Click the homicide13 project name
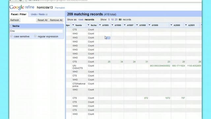211x119 pixels. point(45,8)
